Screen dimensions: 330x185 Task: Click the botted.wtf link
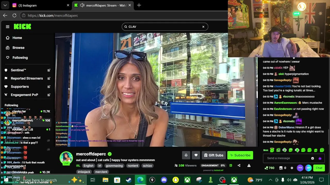(x=219, y=170)
